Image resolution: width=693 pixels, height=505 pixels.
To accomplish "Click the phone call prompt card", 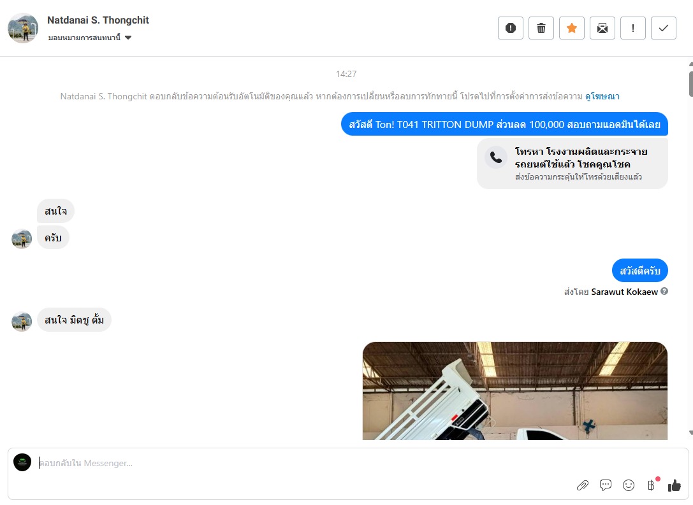I will tap(573, 164).
